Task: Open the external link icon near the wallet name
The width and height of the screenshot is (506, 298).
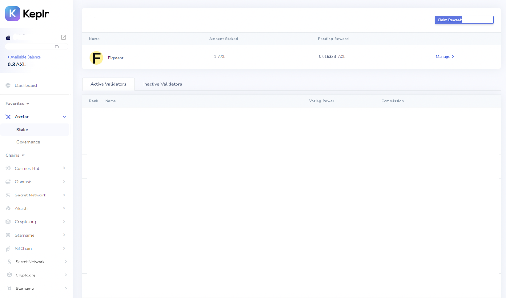Action: click(x=63, y=37)
